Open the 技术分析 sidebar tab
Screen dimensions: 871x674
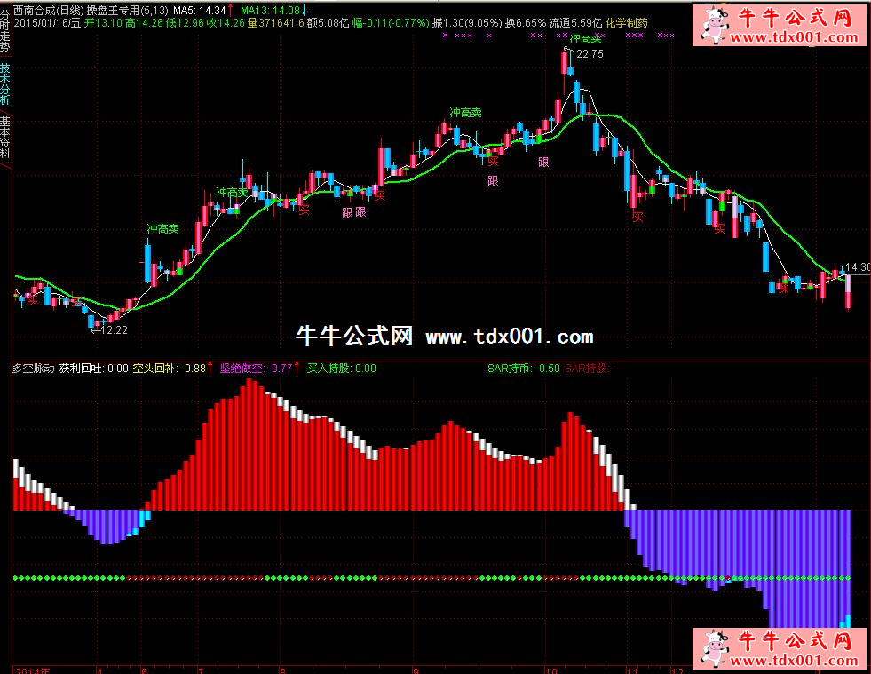pyautogui.click(x=5, y=84)
